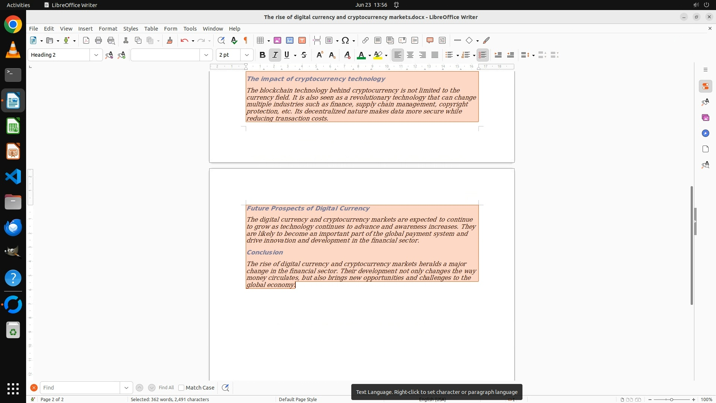Screen dimensions: 716x403
Task: Enable the Match Case checkbox
Action: (x=181, y=388)
